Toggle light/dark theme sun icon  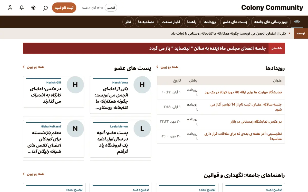coord(33,8)
